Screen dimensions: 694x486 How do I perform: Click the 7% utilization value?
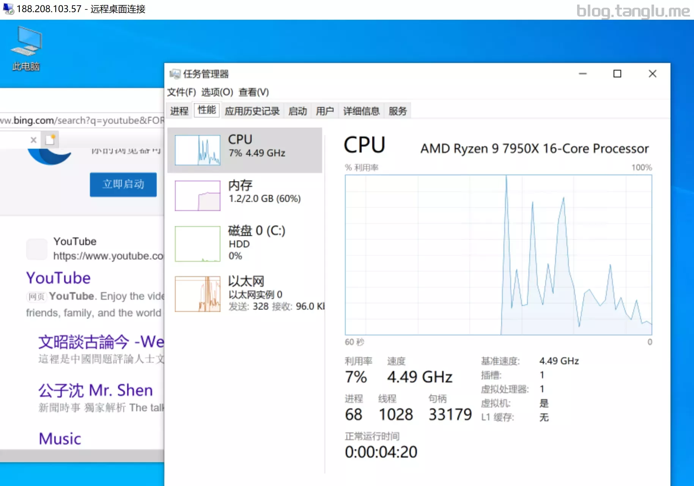[x=356, y=377]
